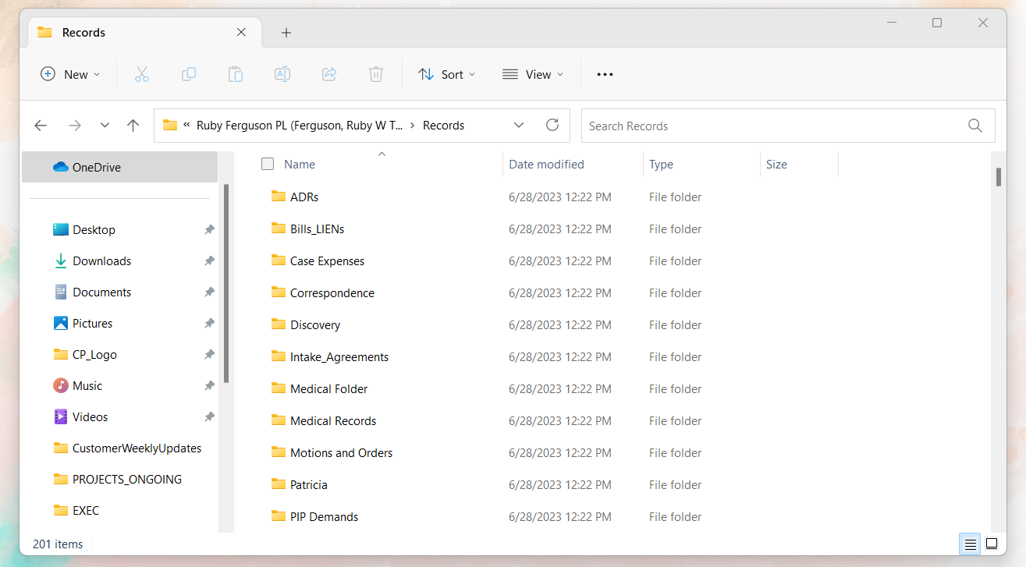Open the See more ellipsis menu
This screenshot has width=1026, height=567.
click(605, 74)
